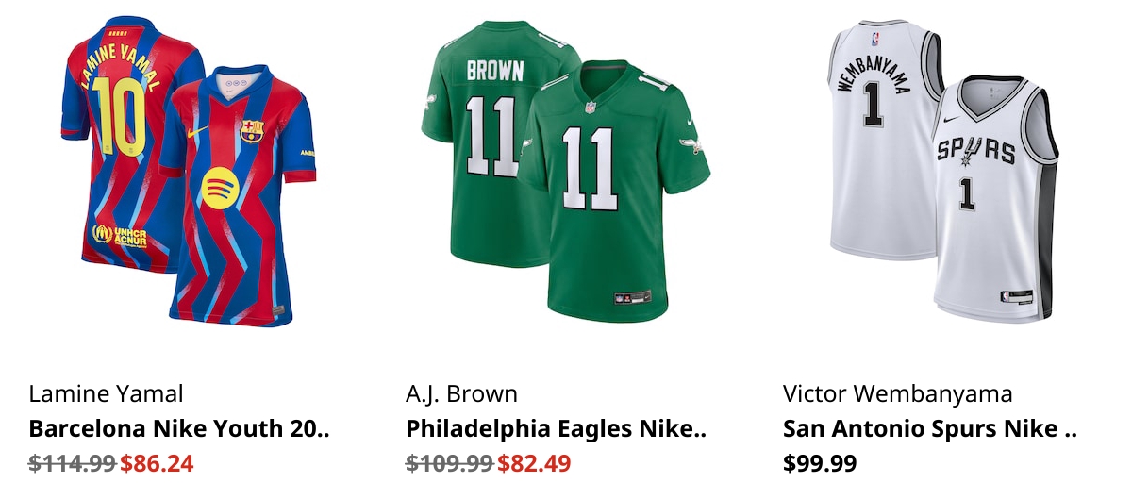Open the San Antonio Spurs Nike product title

[929, 428]
